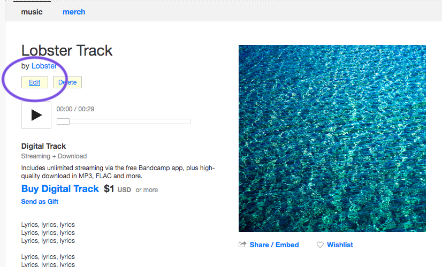The width and height of the screenshot is (442, 267).
Task: Click the 00:00 / 00:29 time display
Action: point(75,109)
